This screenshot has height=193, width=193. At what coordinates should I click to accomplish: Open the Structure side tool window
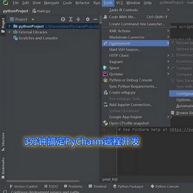pos(3,142)
